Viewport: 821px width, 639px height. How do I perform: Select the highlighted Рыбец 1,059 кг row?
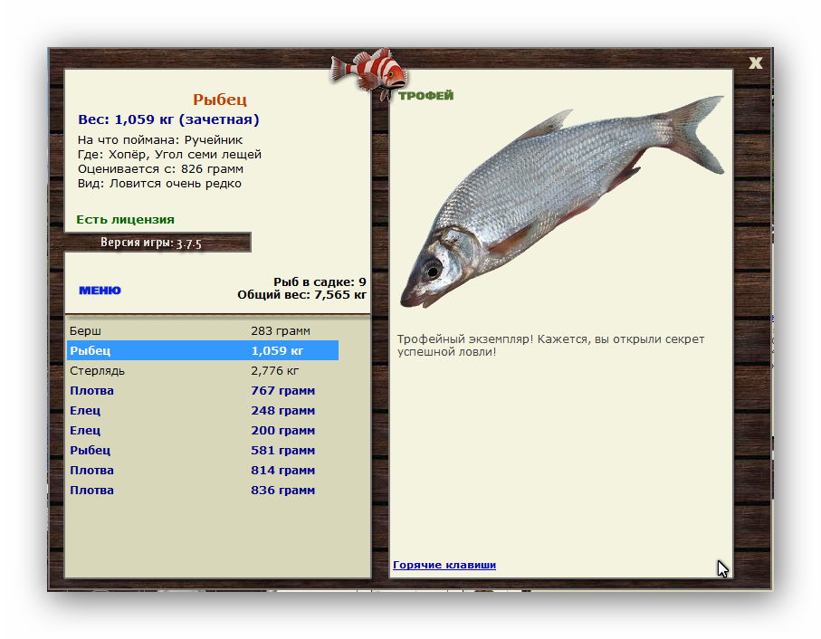(x=203, y=350)
